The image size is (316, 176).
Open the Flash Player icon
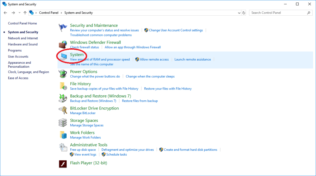click(x=63, y=164)
